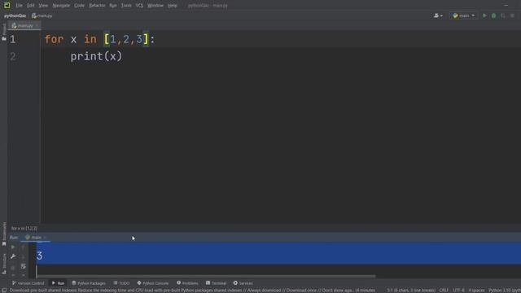Open the main run configuration dropdown

[463, 15]
